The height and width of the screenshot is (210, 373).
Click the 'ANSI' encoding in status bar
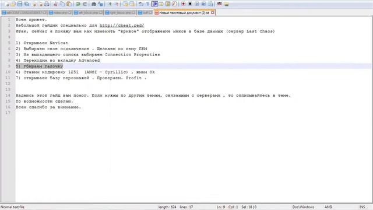point(328,207)
